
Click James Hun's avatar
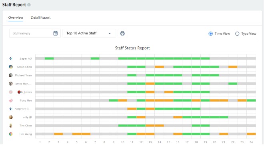(11, 84)
